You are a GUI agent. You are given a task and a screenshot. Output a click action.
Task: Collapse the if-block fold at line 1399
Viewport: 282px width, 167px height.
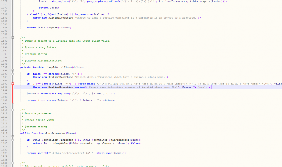12,74
